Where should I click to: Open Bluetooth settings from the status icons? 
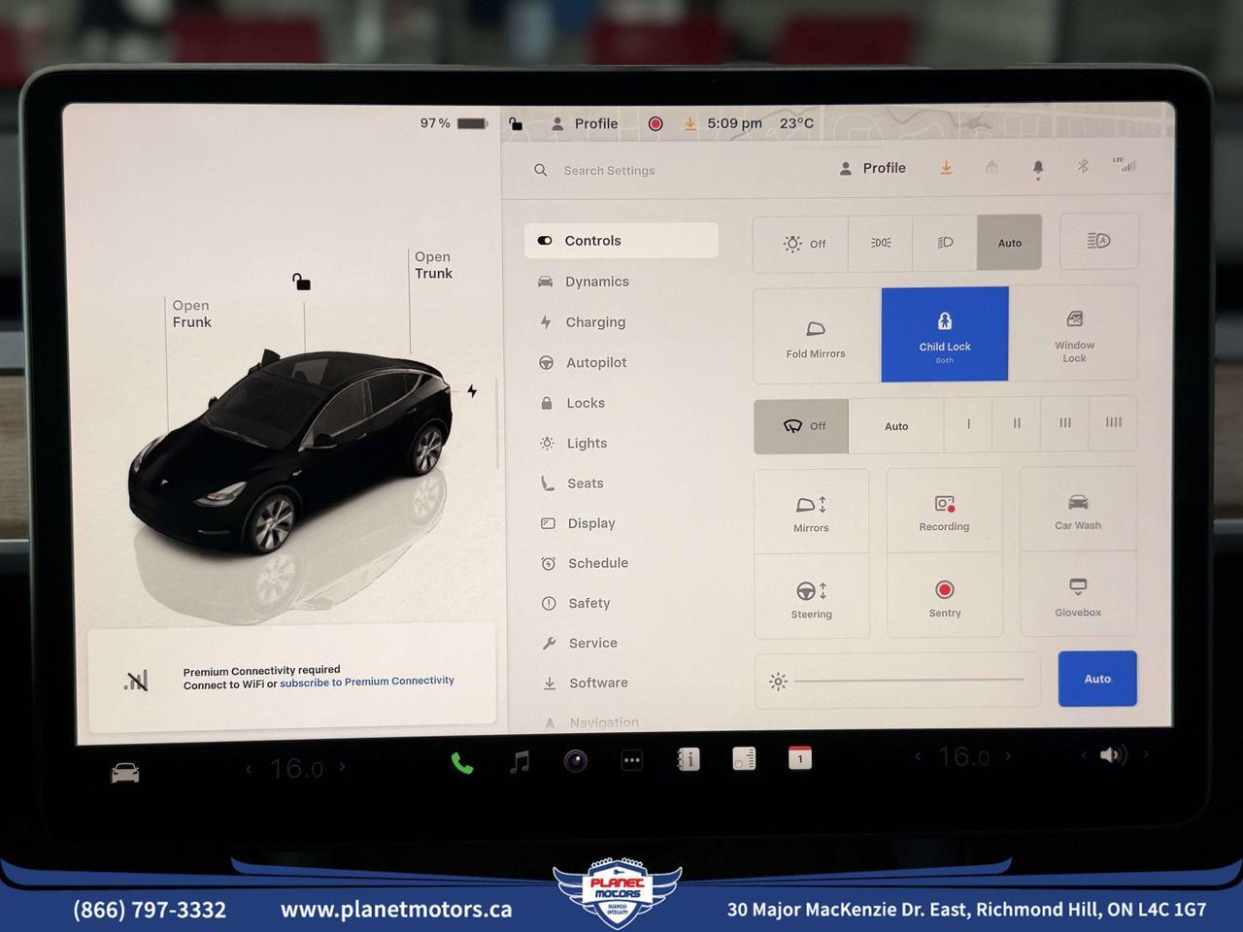coord(1082,166)
